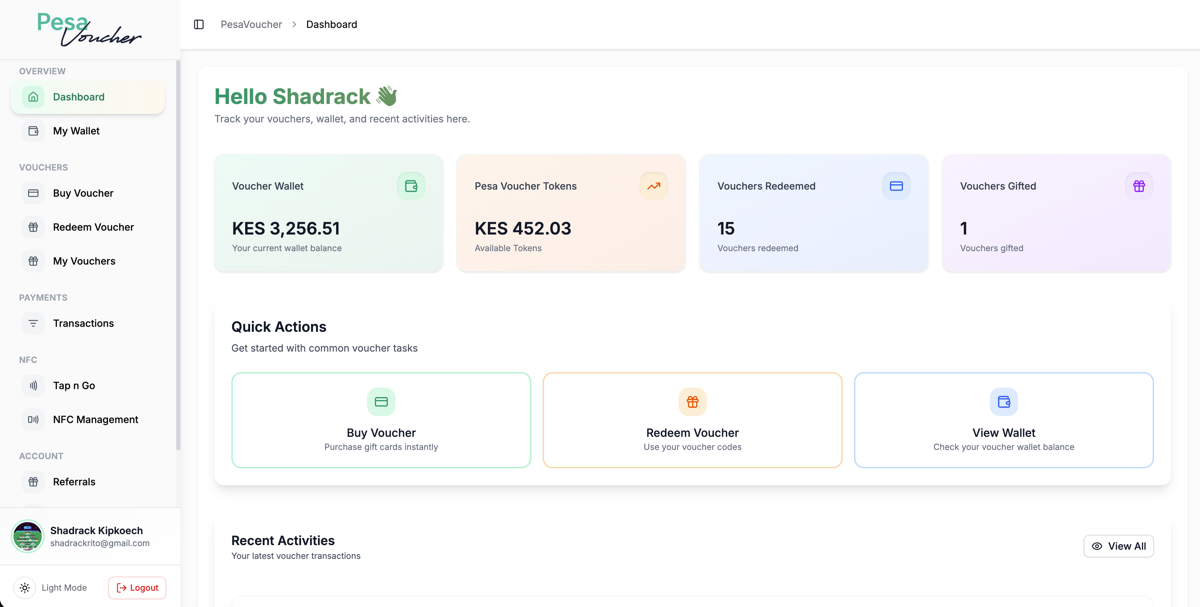Image resolution: width=1200 pixels, height=607 pixels.
Task: Click the Referrals gift icon
Action: [33, 482]
